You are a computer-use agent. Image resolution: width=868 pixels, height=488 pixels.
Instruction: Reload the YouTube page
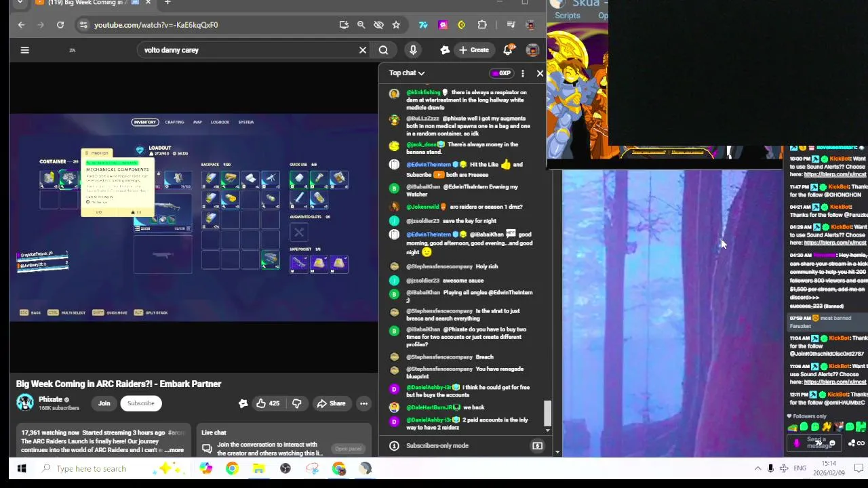[x=60, y=25]
